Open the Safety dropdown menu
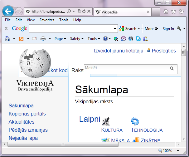The height and width of the screenshot is (157, 189). click(77, 39)
